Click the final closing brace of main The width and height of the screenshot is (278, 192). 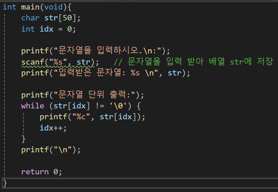5,183
